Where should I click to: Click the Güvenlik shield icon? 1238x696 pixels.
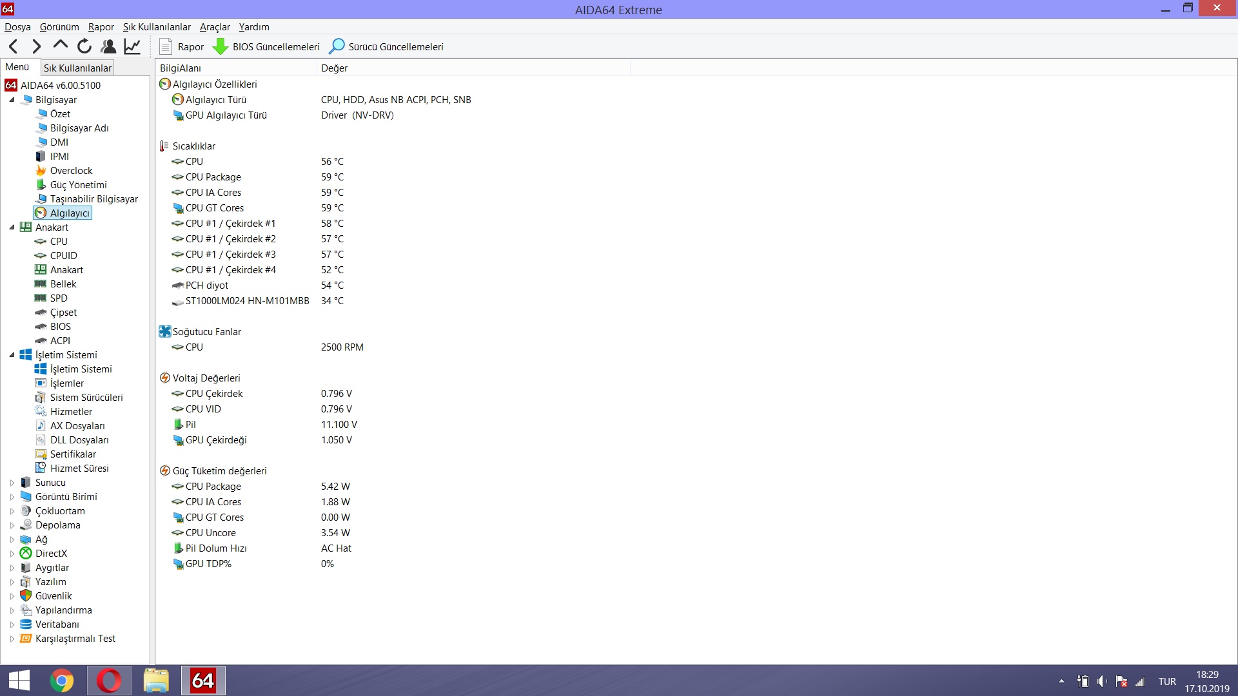(26, 596)
